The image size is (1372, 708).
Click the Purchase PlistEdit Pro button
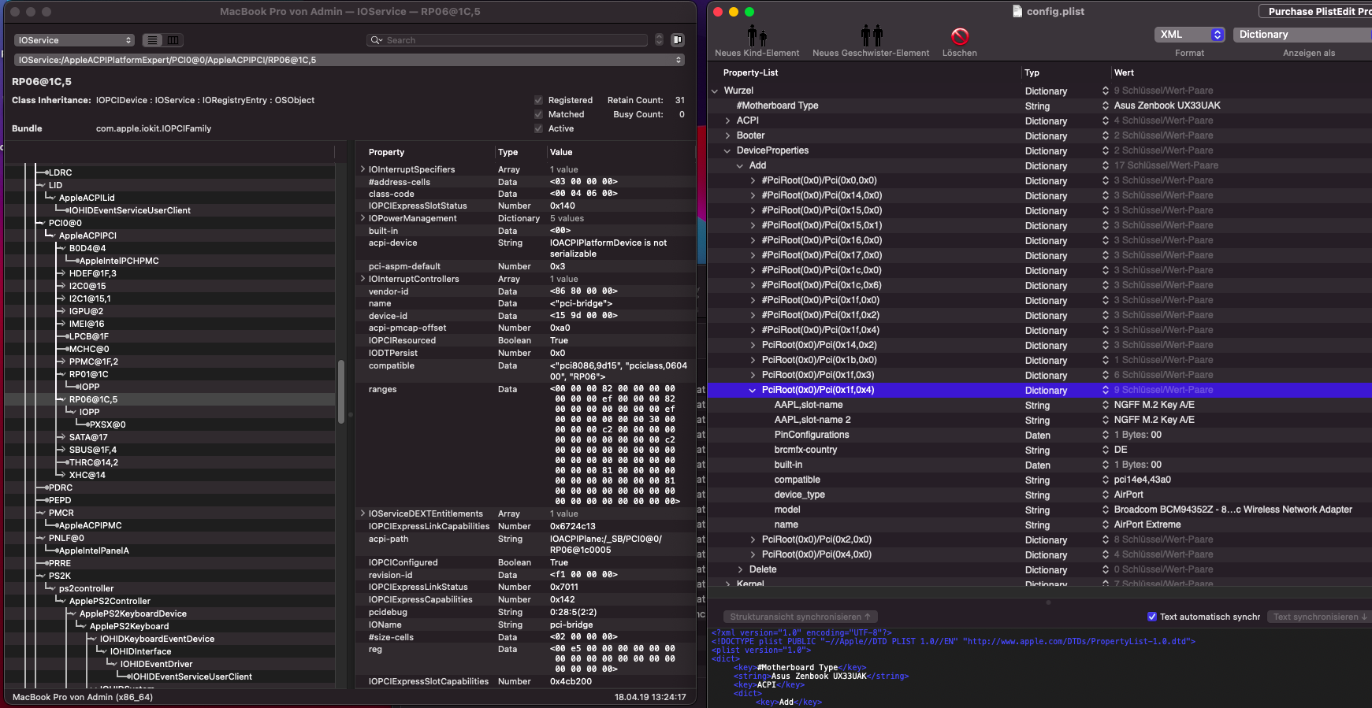tap(1316, 11)
